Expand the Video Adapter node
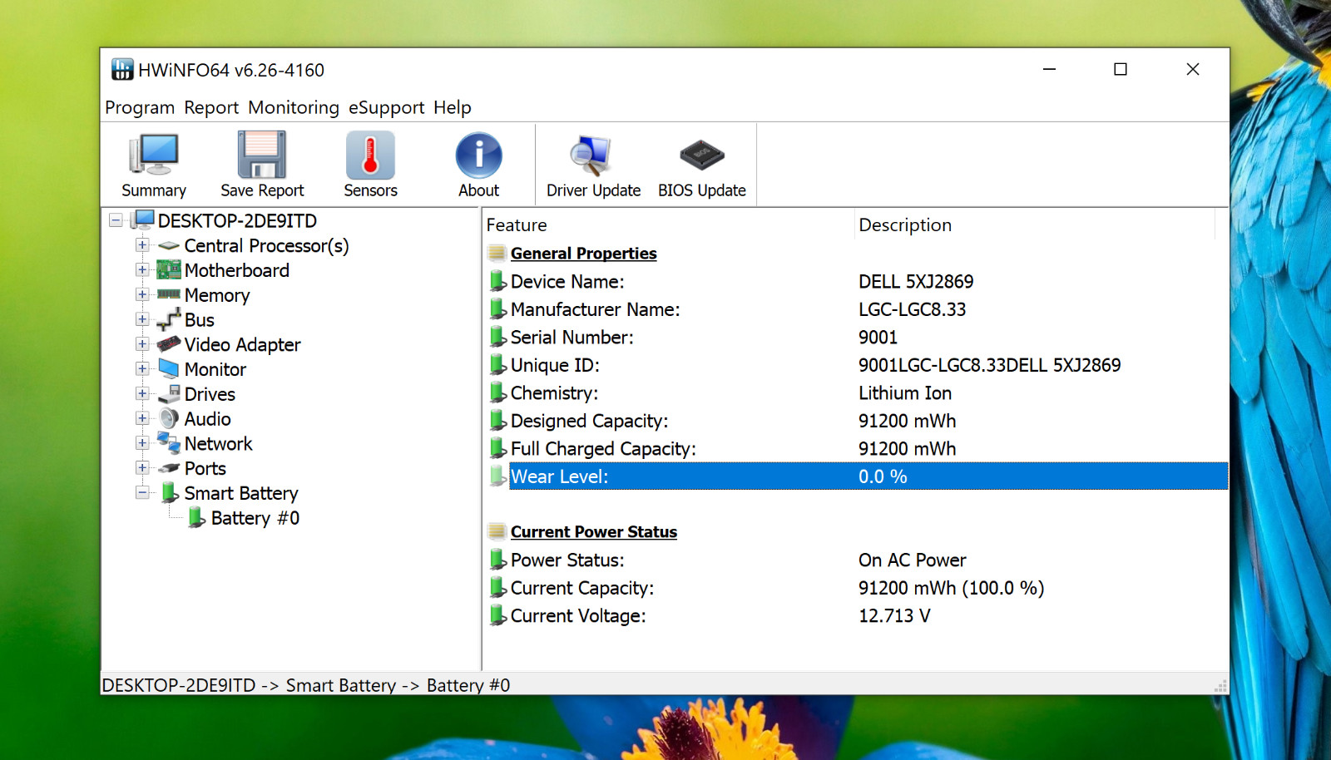This screenshot has height=760, width=1331. [142, 344]
